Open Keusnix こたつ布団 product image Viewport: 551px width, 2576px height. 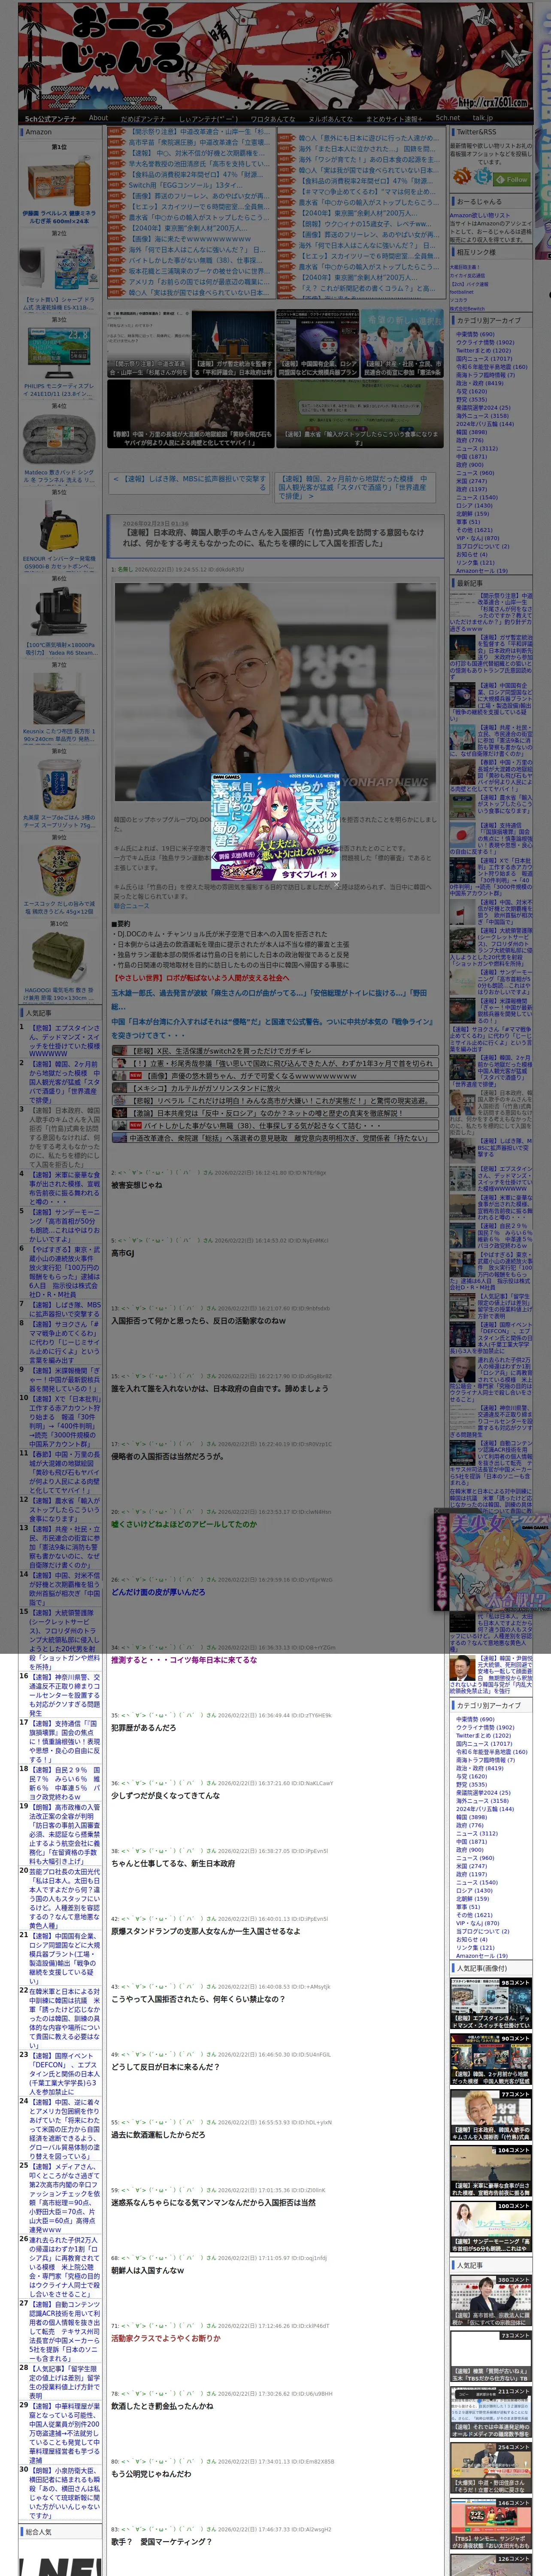pos(59,698)
